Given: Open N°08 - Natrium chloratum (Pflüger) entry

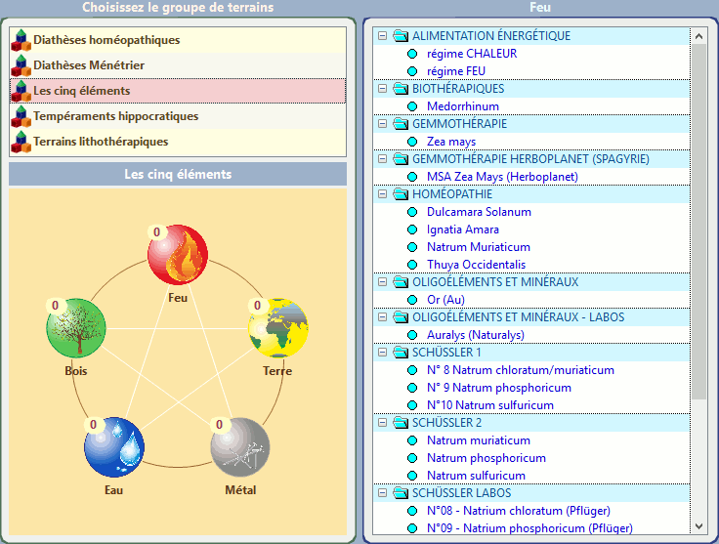Looking at the screenshot, I should click(x=518, y=511).
